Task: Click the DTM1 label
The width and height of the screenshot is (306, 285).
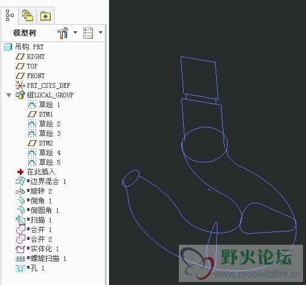Action: [x=46, y=114]
